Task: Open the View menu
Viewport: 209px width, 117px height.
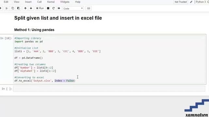Action: pos(17,2)
